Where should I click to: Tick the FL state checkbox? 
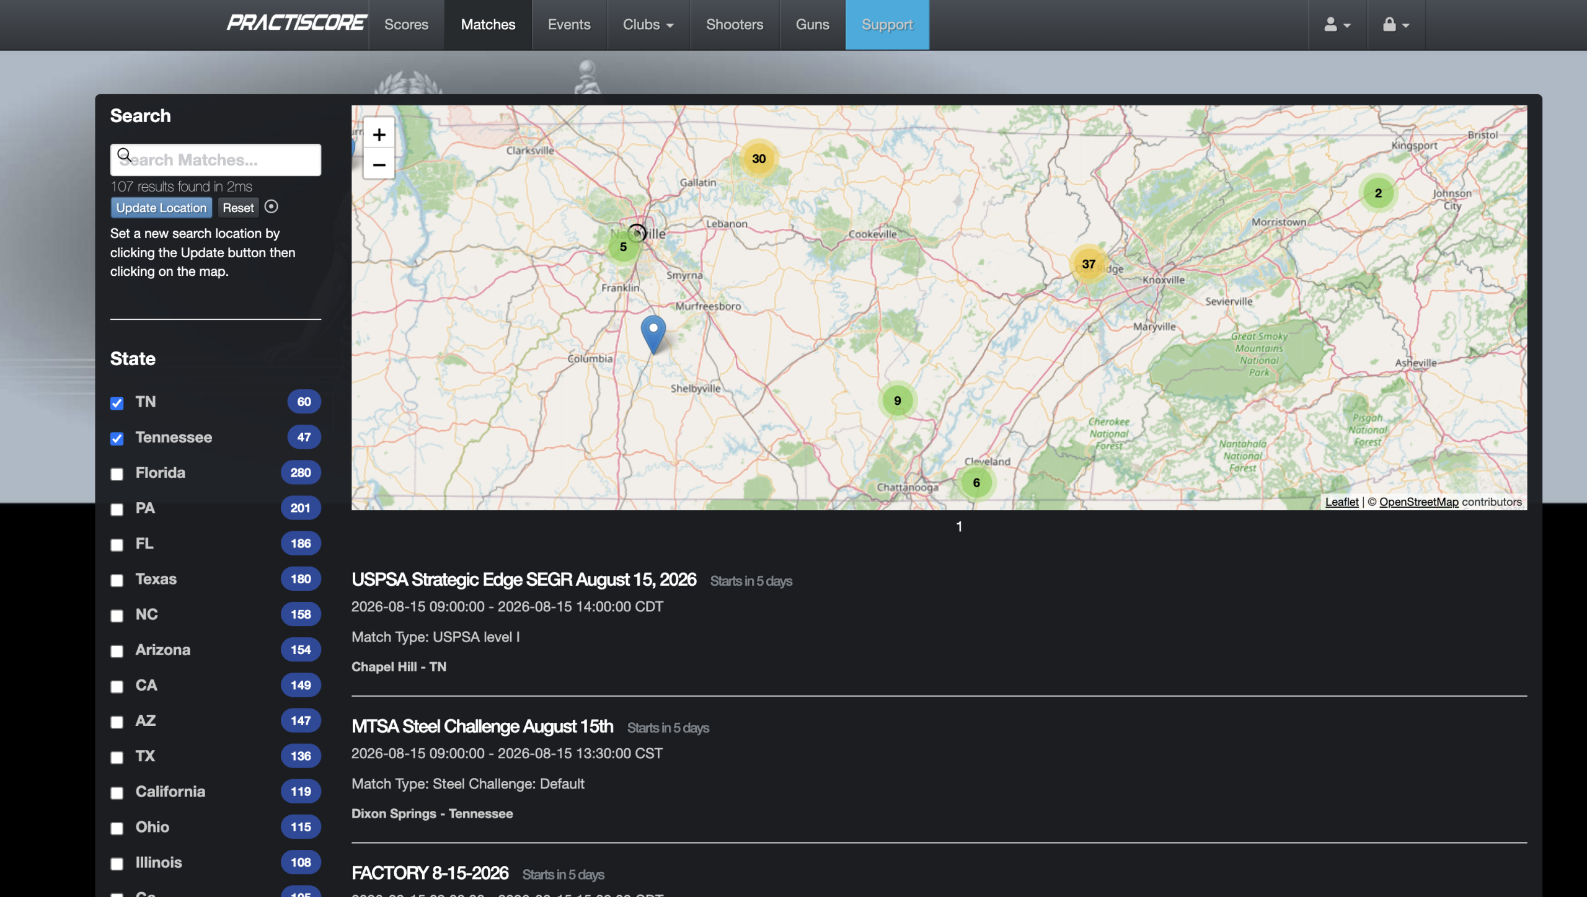pyautogui.click(x=117, y=544)
